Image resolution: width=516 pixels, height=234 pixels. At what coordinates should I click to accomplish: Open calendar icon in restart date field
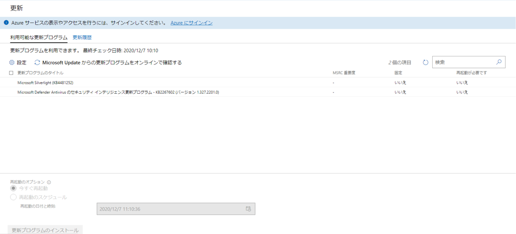click(x=248, y=209)
